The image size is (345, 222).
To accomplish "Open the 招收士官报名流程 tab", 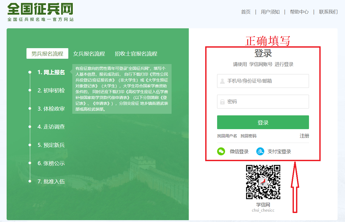I will click(136, 54).
